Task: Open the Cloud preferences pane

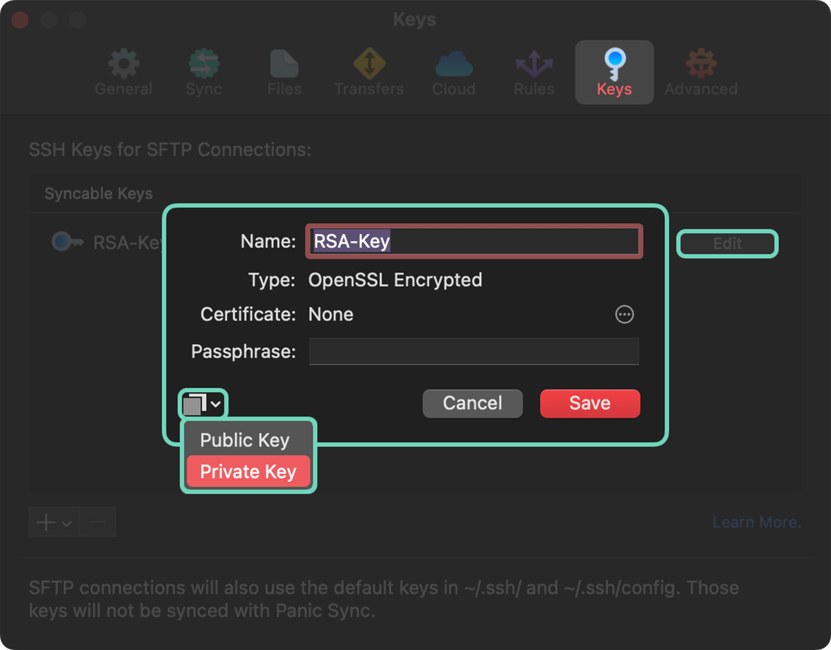Action: [x=453, y=72]
